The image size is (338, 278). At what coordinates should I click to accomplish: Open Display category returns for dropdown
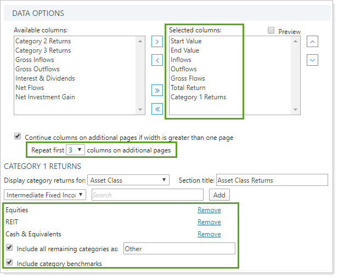[x=130, y=180]
